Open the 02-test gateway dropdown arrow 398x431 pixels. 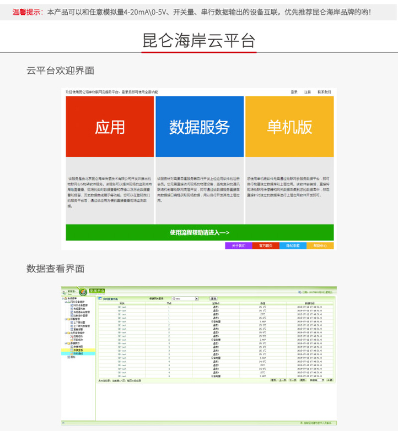(x=197, y=298)
